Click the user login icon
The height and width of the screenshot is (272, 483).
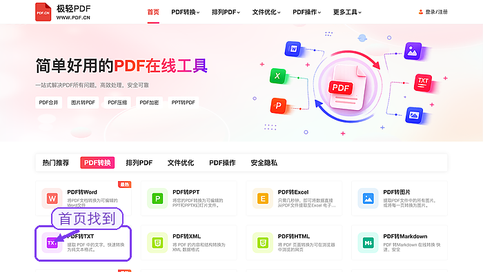click(421, 12)
